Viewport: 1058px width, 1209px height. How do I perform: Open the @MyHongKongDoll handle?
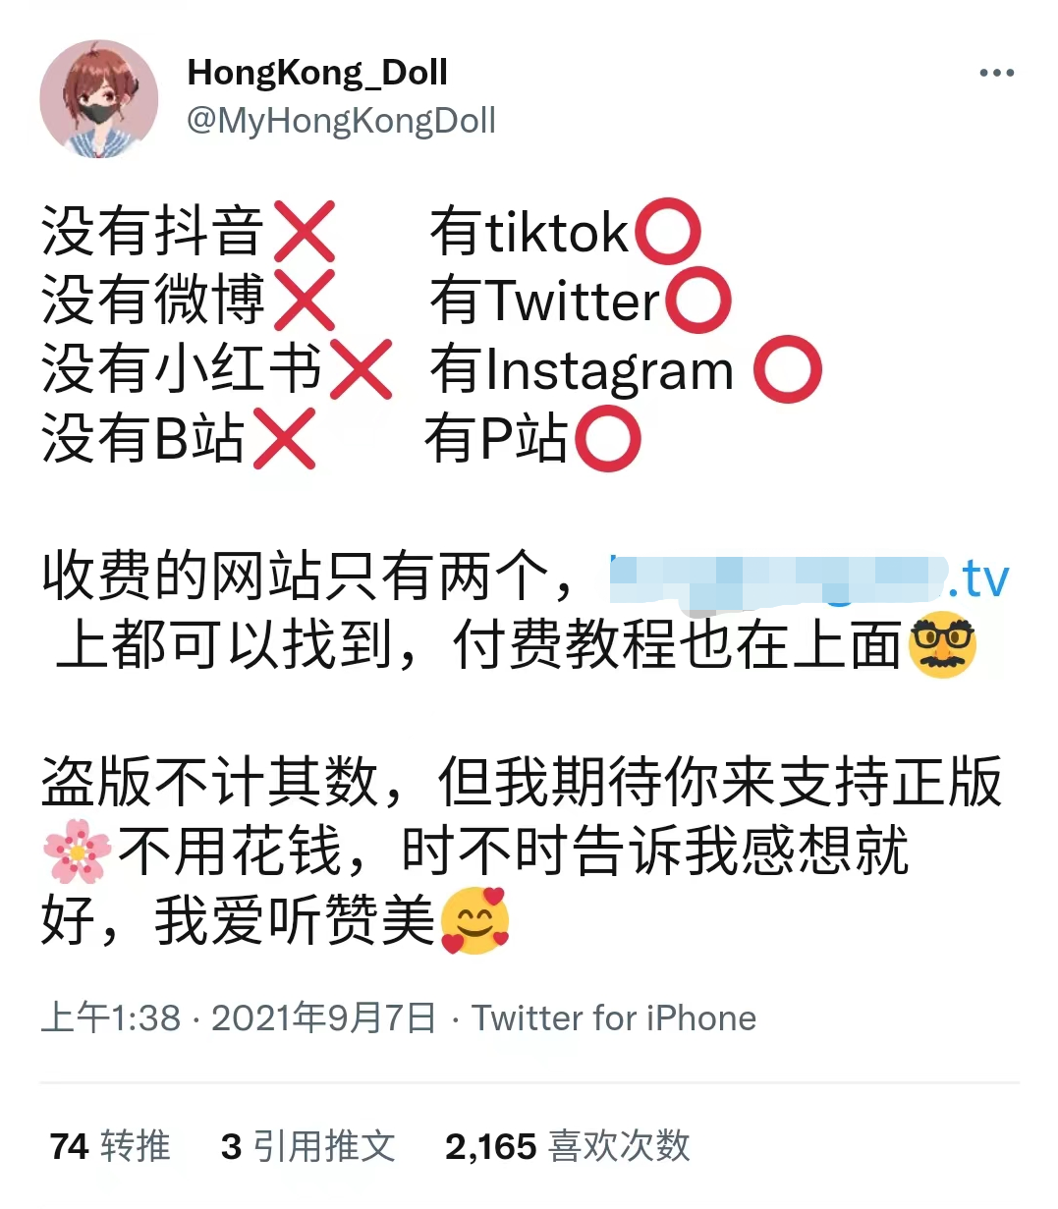[341, 121]
